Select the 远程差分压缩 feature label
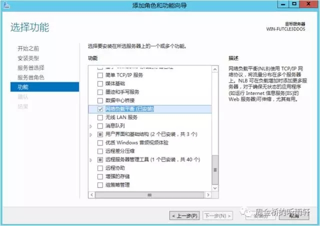The image size is (320, 226). (120, 151)
